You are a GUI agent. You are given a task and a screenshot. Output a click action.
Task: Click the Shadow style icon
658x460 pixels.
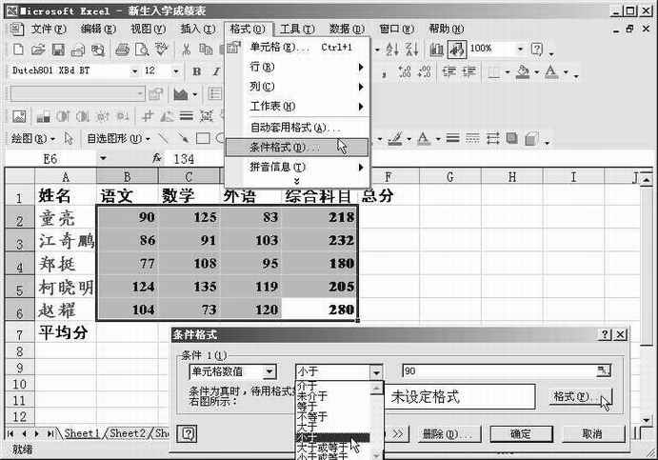[x=512, y=138]
